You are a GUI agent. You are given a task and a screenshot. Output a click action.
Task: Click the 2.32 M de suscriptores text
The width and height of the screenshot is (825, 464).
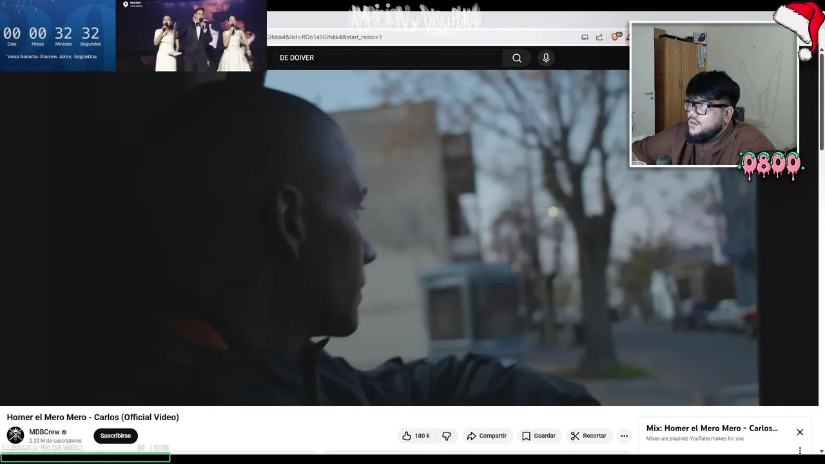(x=55, y=441)
